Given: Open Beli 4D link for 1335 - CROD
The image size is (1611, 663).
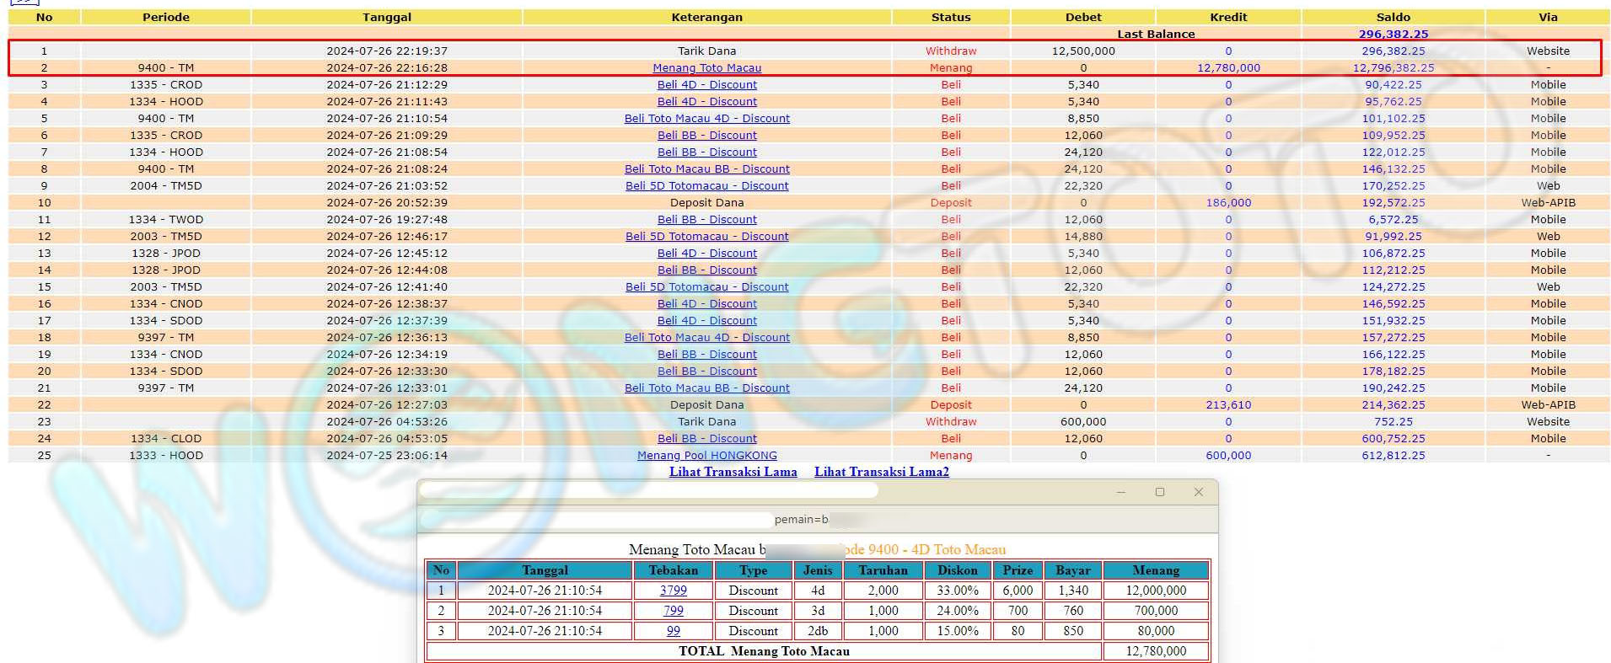Looking at the screenshot, I should pos(706,85).
